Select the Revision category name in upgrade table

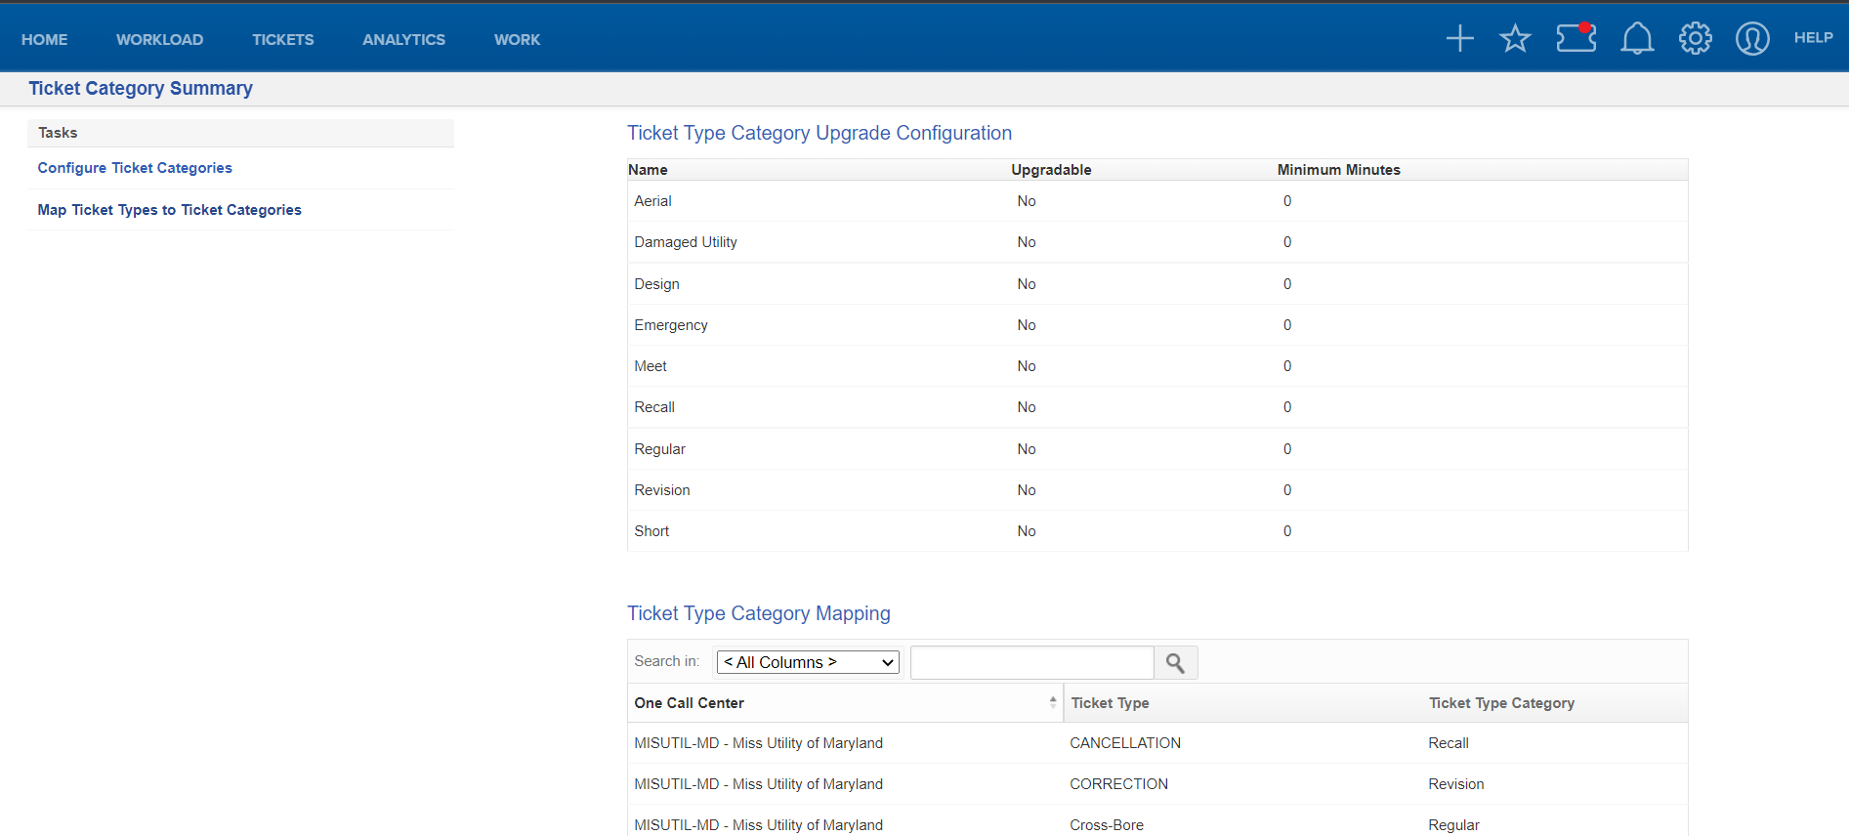point(662,490)
